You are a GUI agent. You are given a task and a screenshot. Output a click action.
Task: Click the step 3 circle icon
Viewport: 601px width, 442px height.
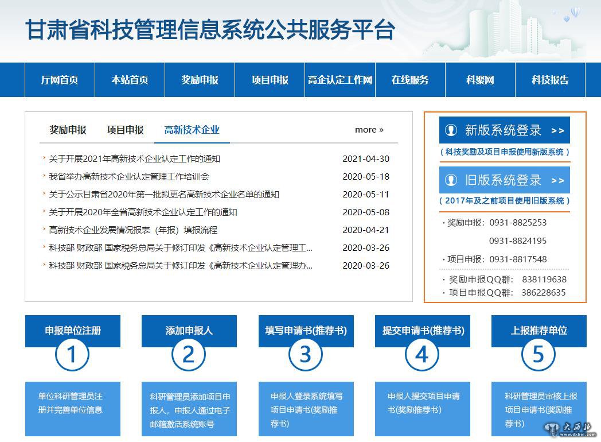pos(305,355)
